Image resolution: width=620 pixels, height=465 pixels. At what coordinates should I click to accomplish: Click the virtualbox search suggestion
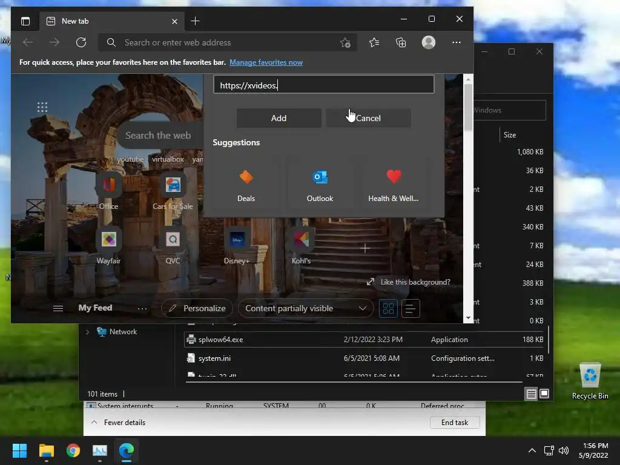coord(168,159)
